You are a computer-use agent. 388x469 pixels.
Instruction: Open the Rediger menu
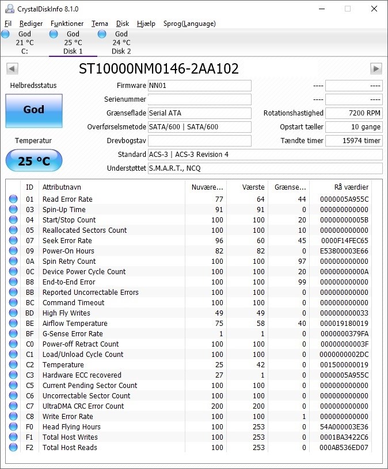click(x=31, y=24)
